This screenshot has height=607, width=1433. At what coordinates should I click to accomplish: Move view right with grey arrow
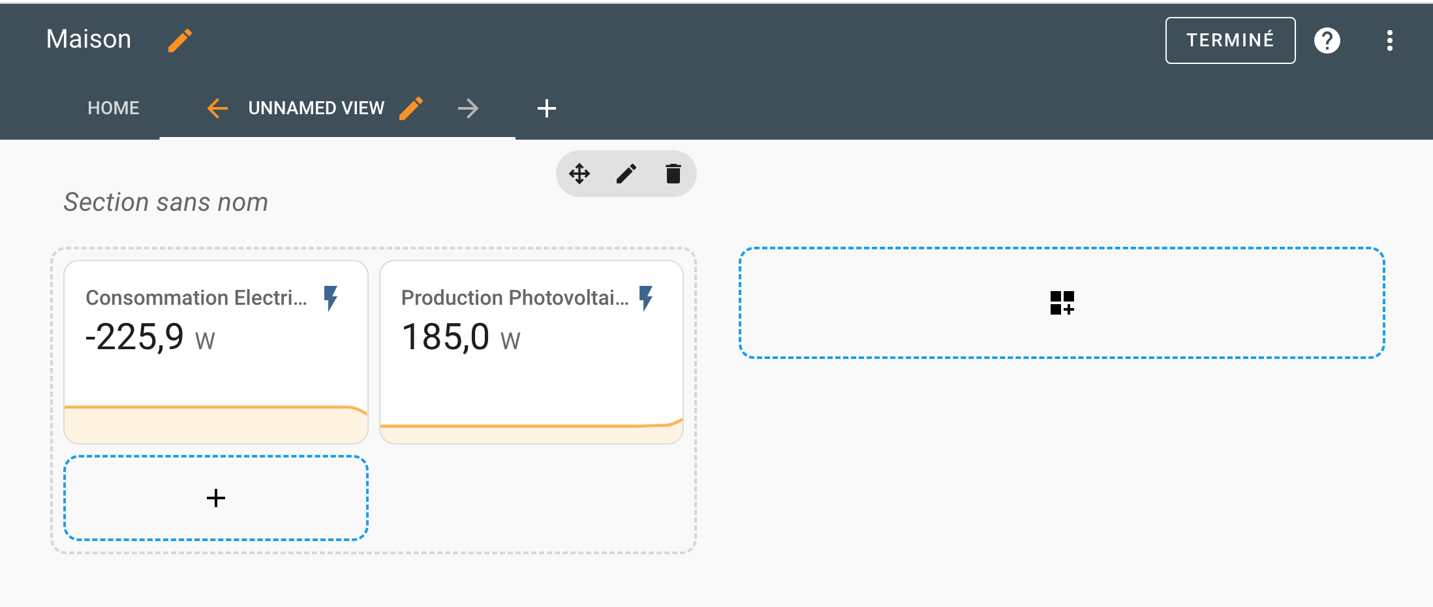tap(468, 108)
